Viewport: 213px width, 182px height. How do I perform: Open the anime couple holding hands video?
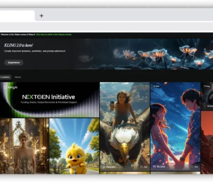pyautogui.click(x=175, y=126)
